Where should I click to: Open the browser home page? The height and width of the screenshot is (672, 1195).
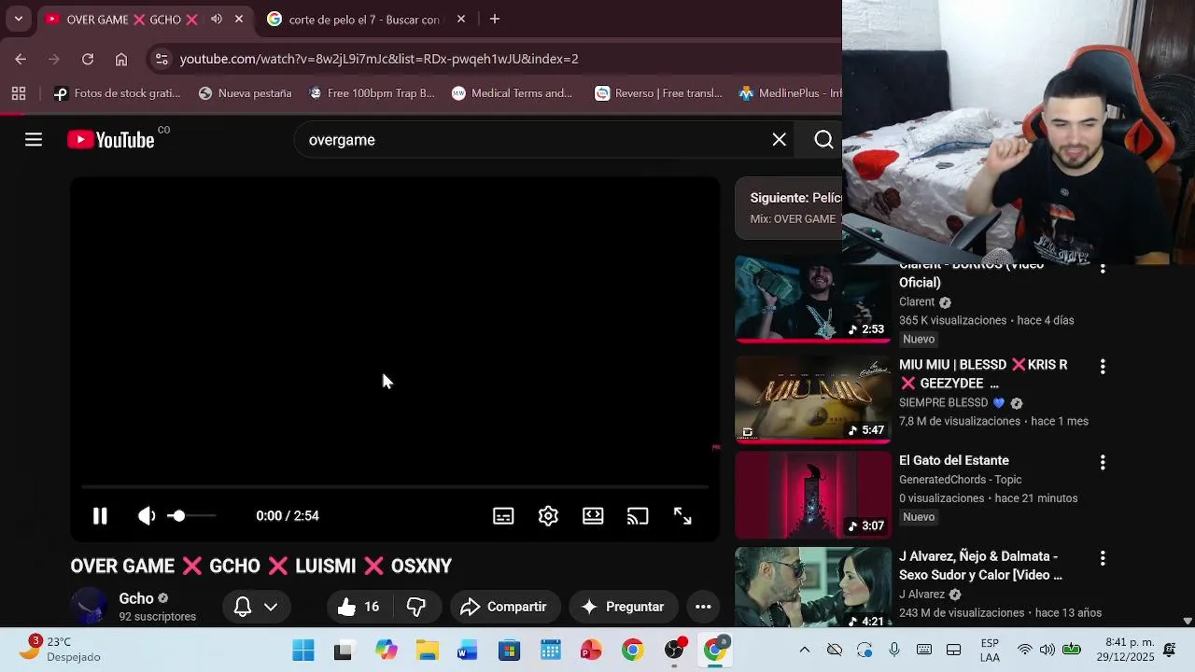coord(121,59)
